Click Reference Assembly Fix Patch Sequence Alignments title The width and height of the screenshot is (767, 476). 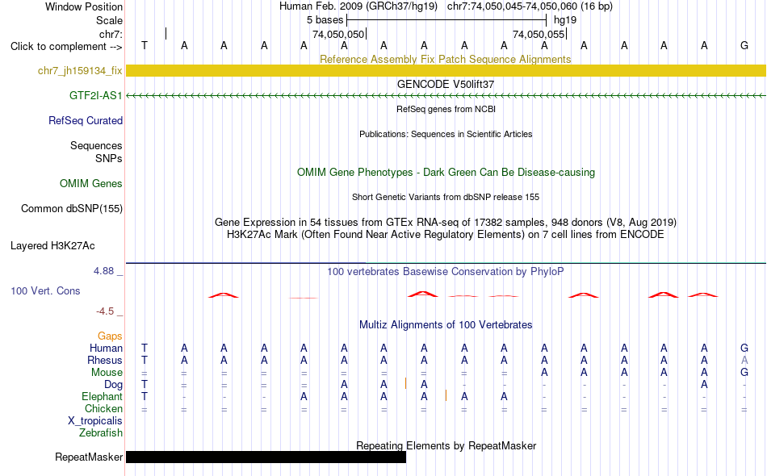point(446,59)
